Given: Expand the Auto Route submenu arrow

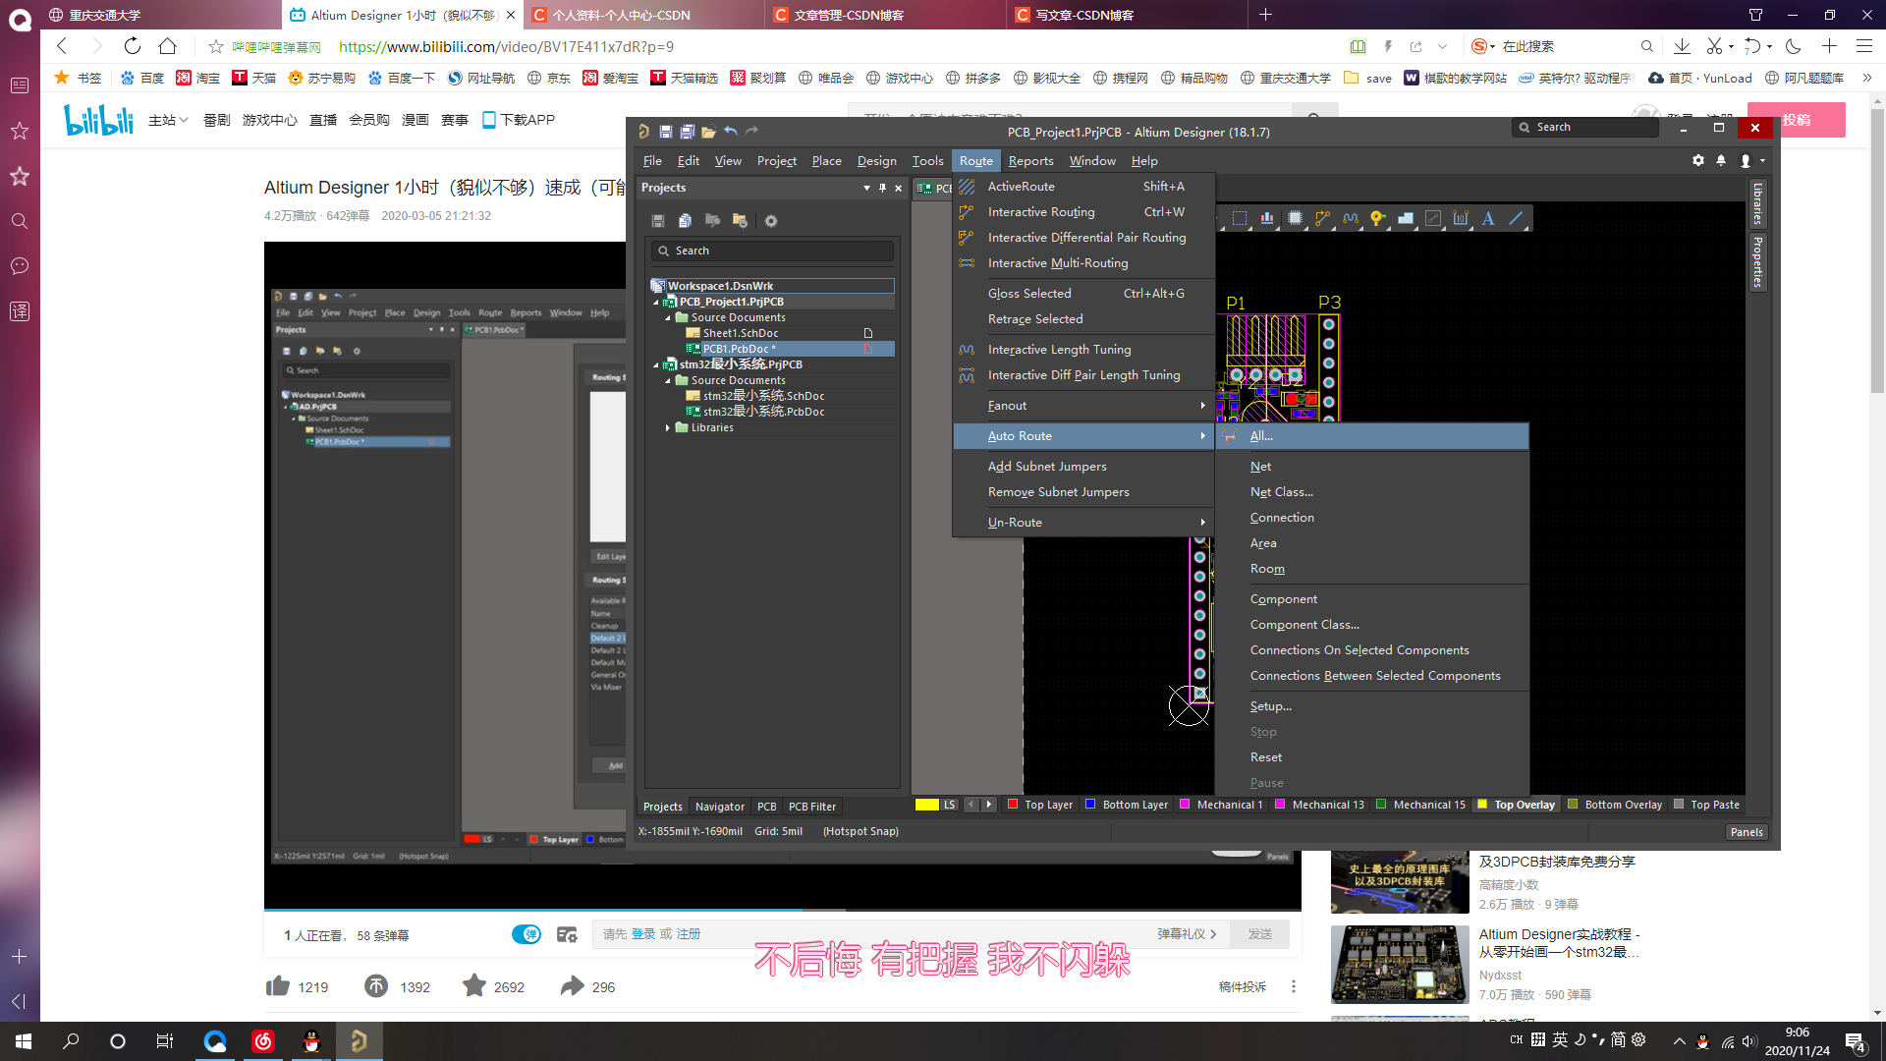Looking at the screenshot, I should click(x=1202, y=436).
